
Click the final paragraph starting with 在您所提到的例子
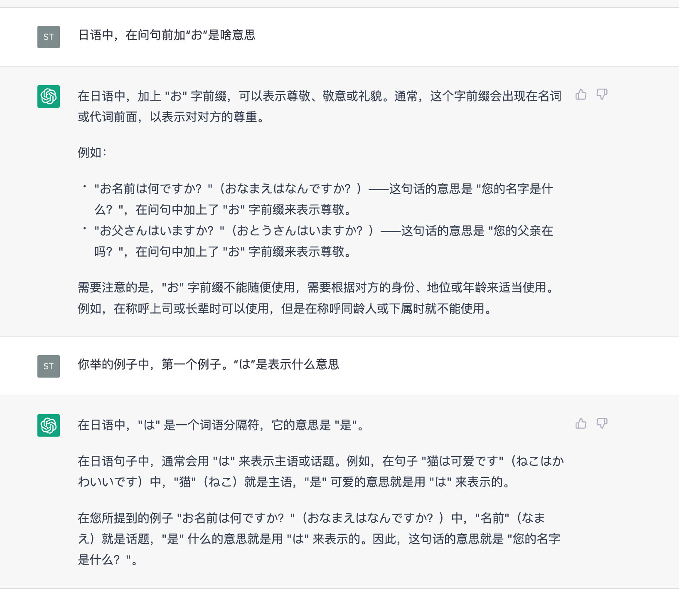[x=318, y=539]
